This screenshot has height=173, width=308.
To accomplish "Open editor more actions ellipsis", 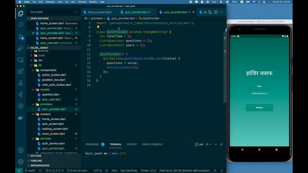I will click(x=221, y=12).
